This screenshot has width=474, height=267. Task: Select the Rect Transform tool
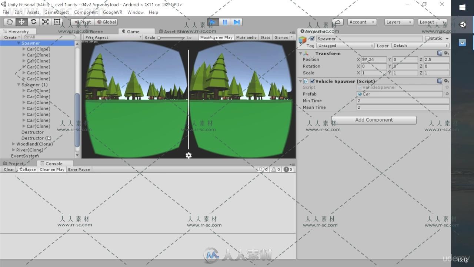point(57,22)
